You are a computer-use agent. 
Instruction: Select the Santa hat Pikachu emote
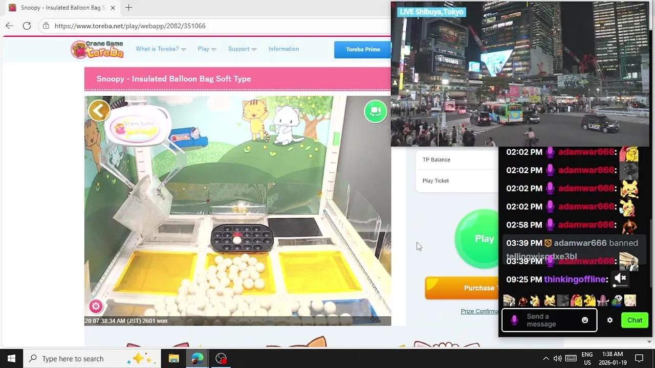click(577, 301)
